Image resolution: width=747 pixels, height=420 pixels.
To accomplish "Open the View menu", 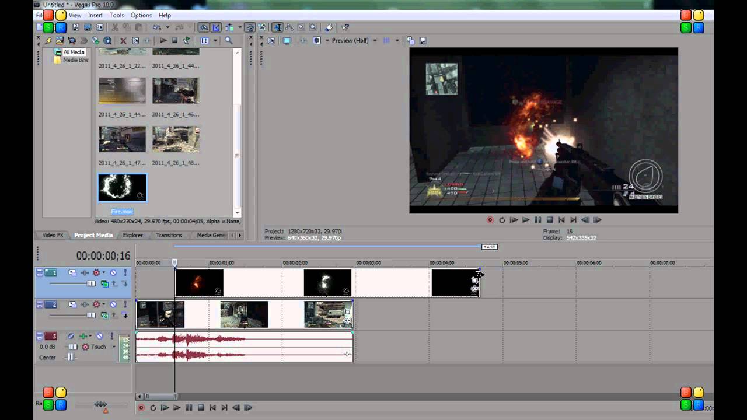I will [75, 15].
